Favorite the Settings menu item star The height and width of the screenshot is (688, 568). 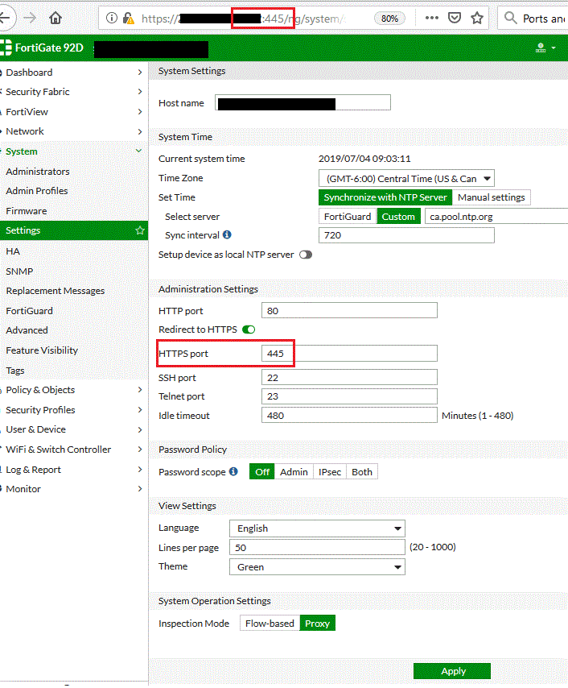(140, 230)
